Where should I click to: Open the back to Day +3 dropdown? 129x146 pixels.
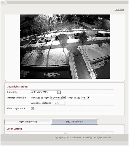tap(86, 98)
